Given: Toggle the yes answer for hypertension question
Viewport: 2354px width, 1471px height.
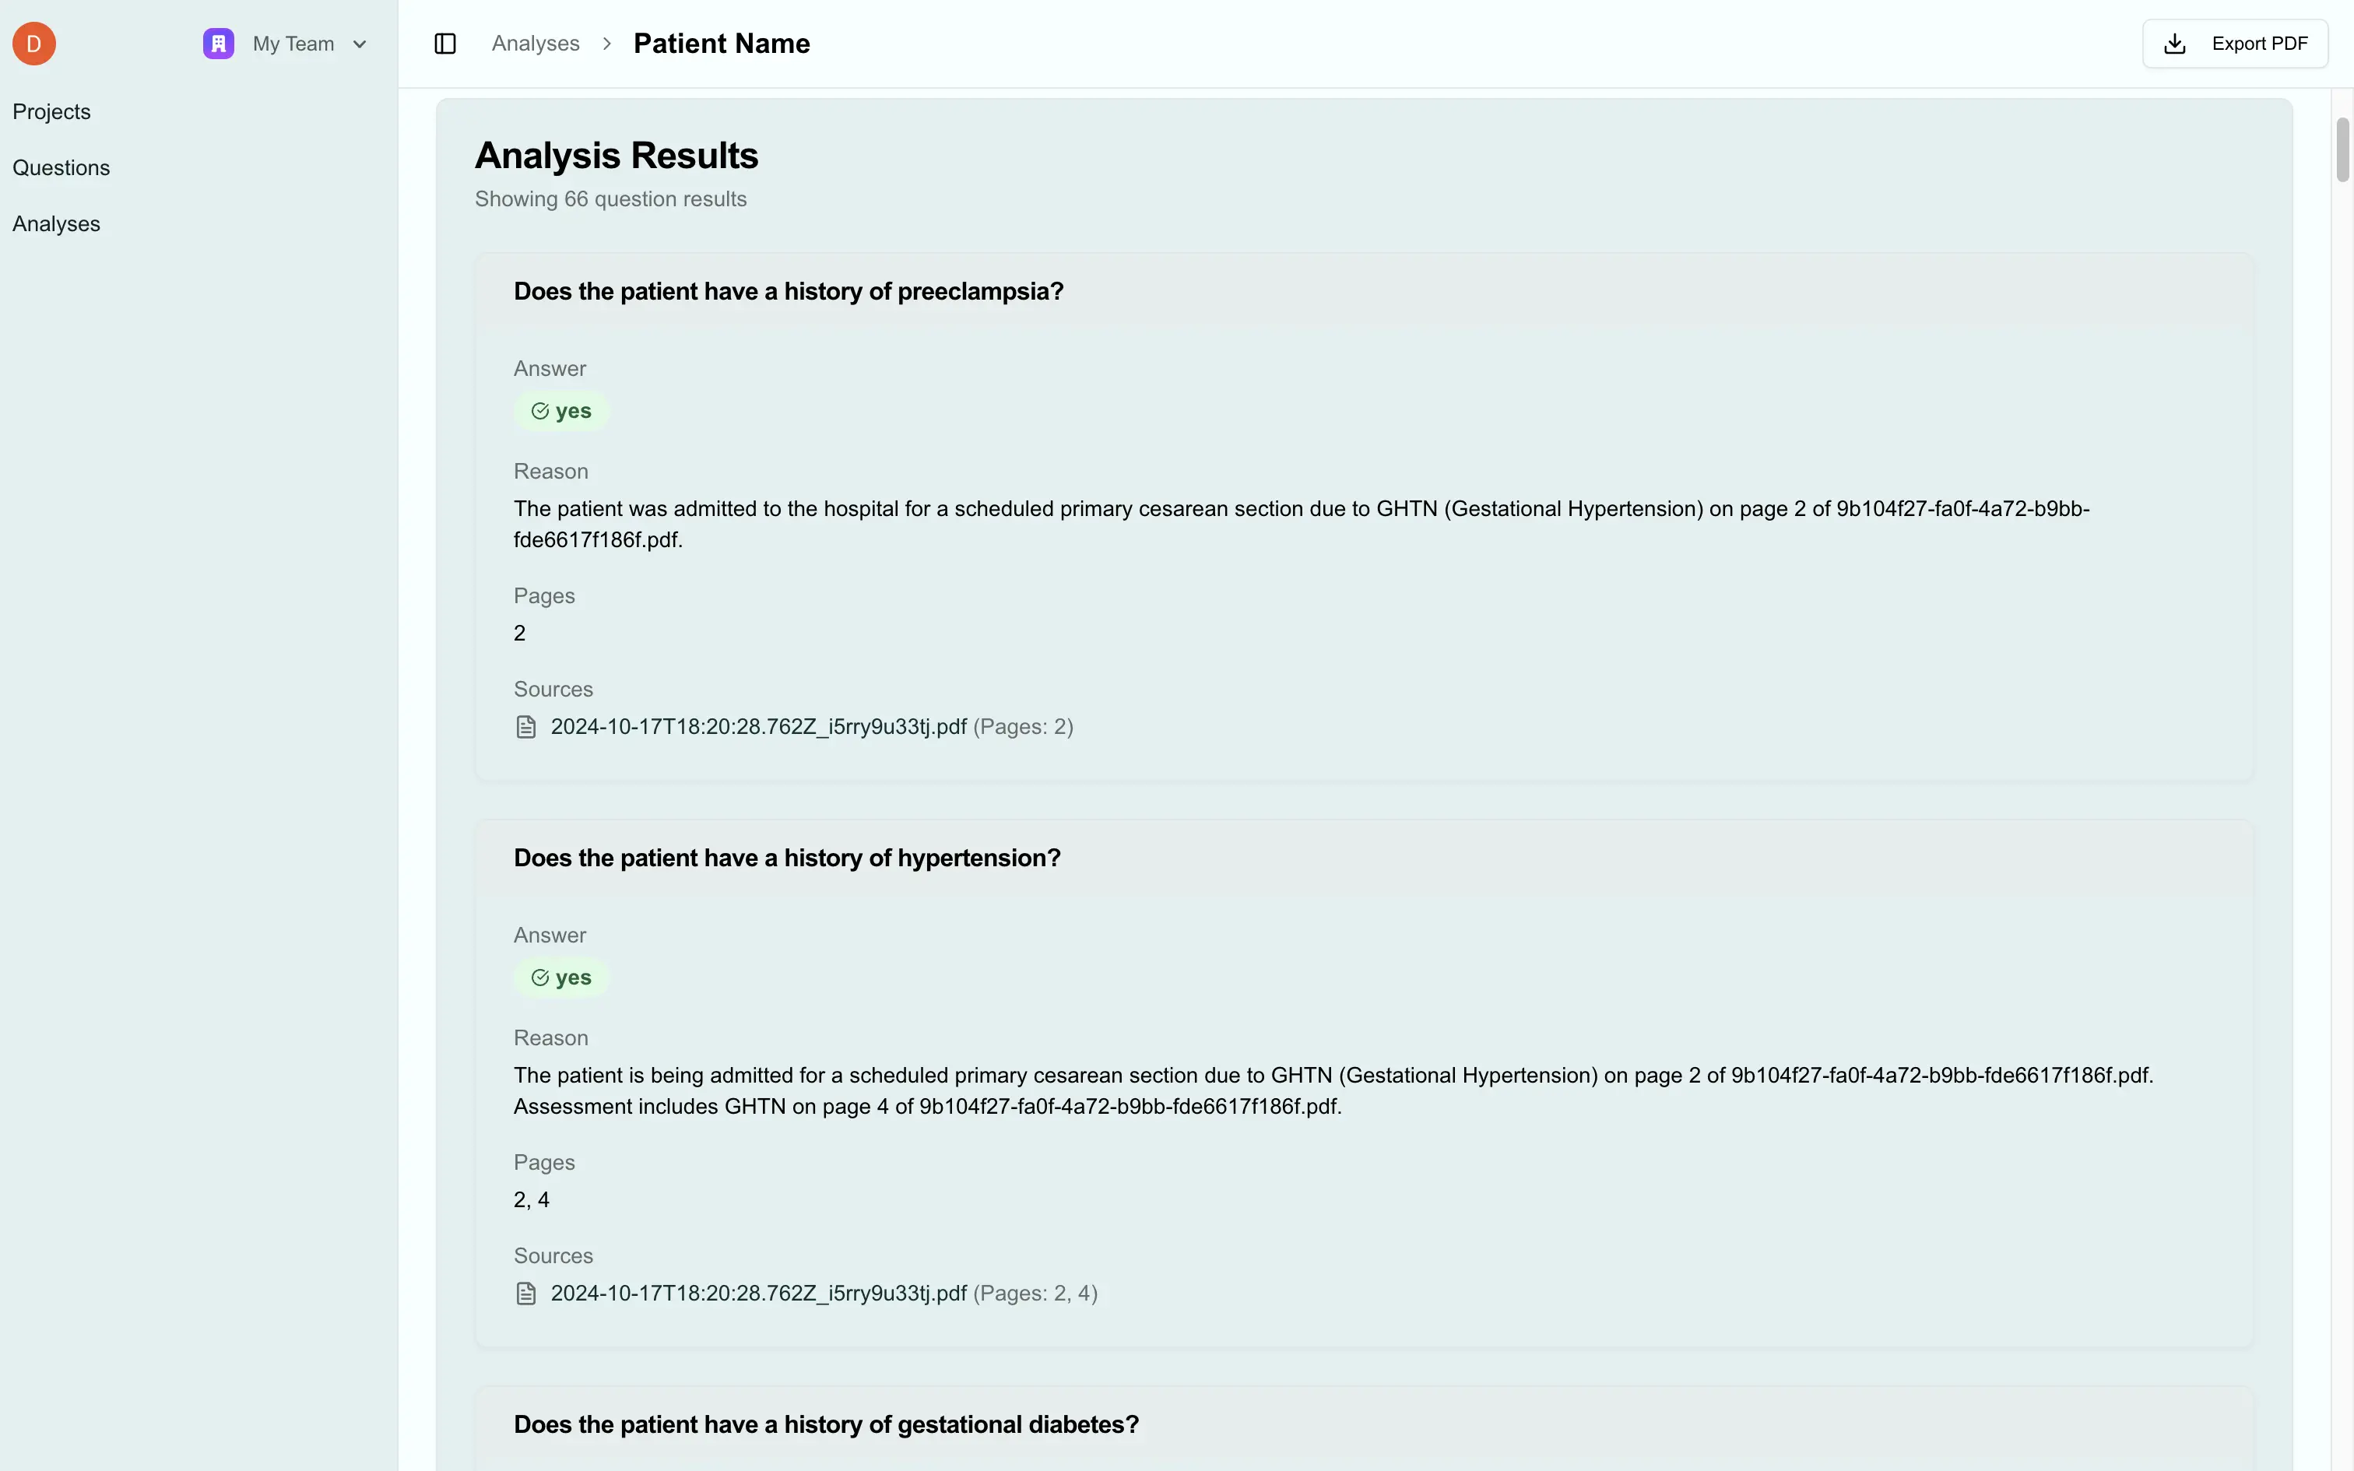Looking at the screenshot, I should click(x=561, y=977).
